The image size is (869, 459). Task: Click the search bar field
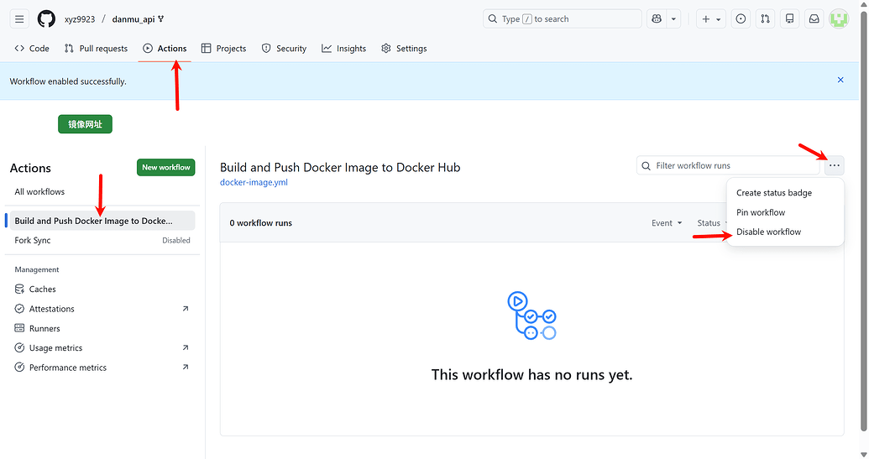click(562, 18)
